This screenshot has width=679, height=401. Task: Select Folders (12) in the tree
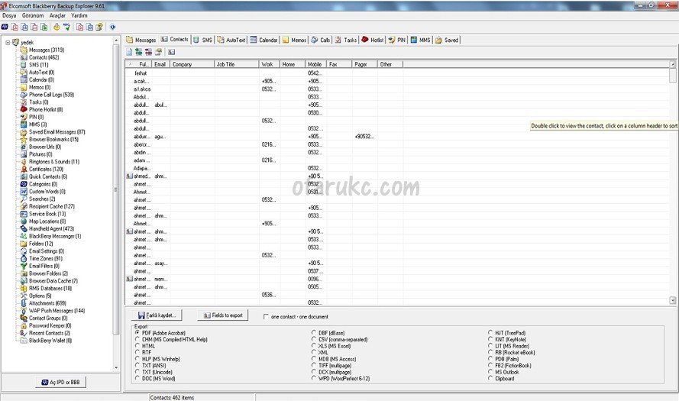coord(40,244)
